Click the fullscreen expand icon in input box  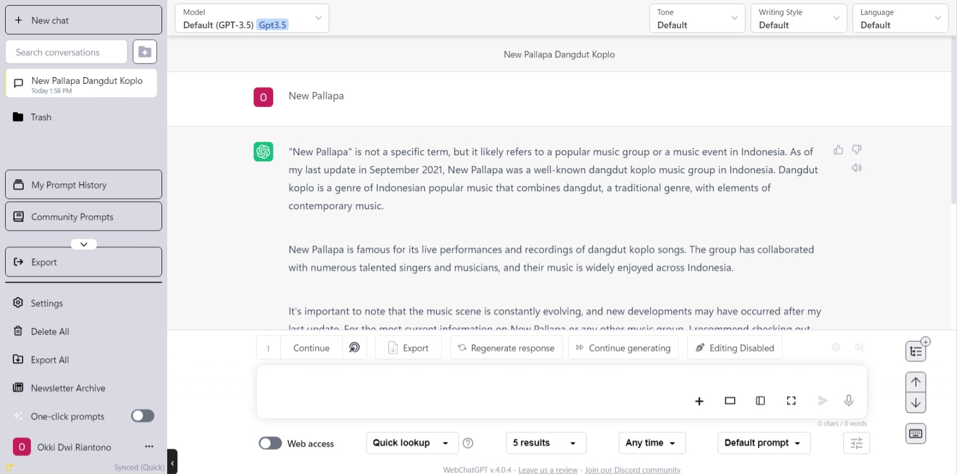tap(791, 401)
